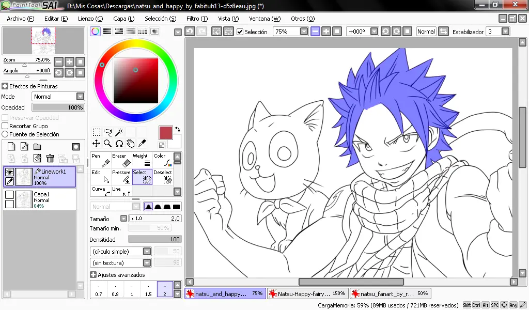Click the Normal view mode button
This screenshot has height=310, width=529.
coord(426,32)
